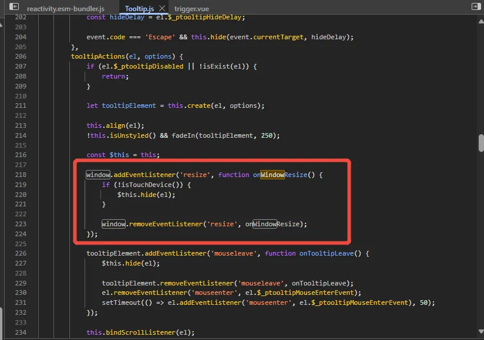This screenshot has width=484, height=340.
Task: Open the trigger.vue tab
Action: pyautogui.click(x=191, y=9)
